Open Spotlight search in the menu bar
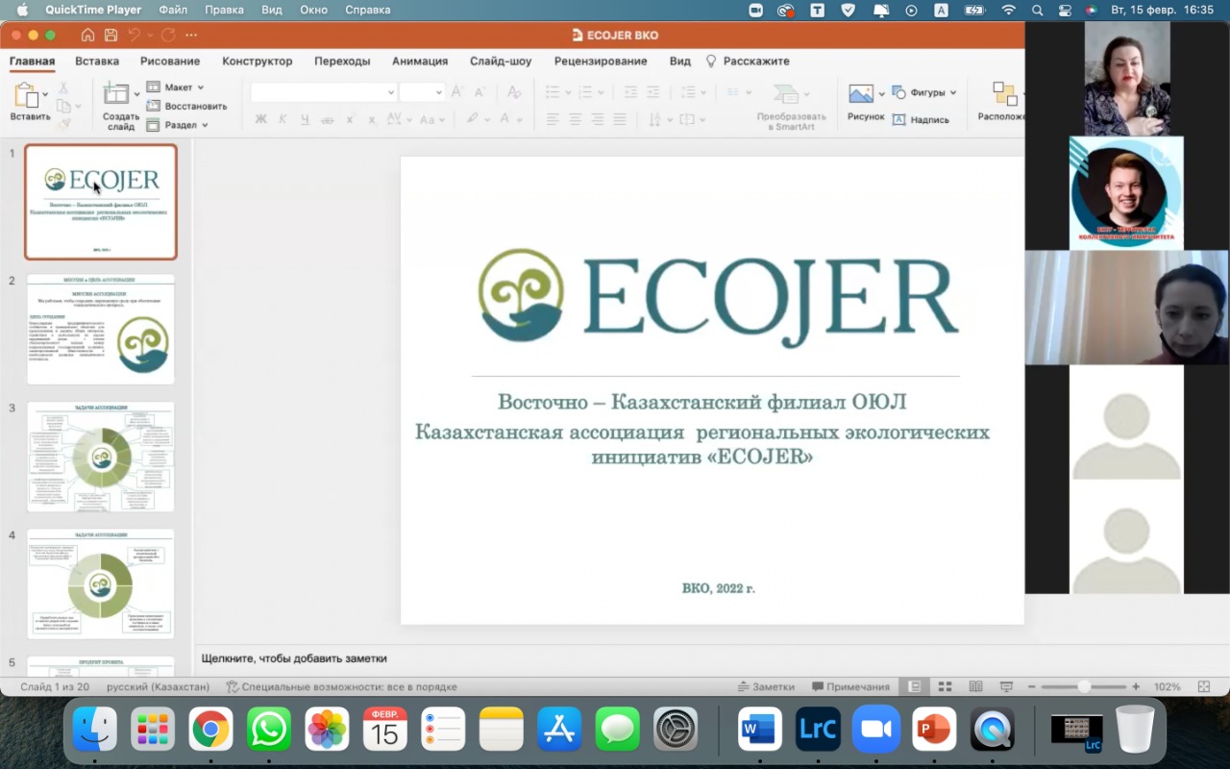1230x769 pixels. click(1037, 10)
